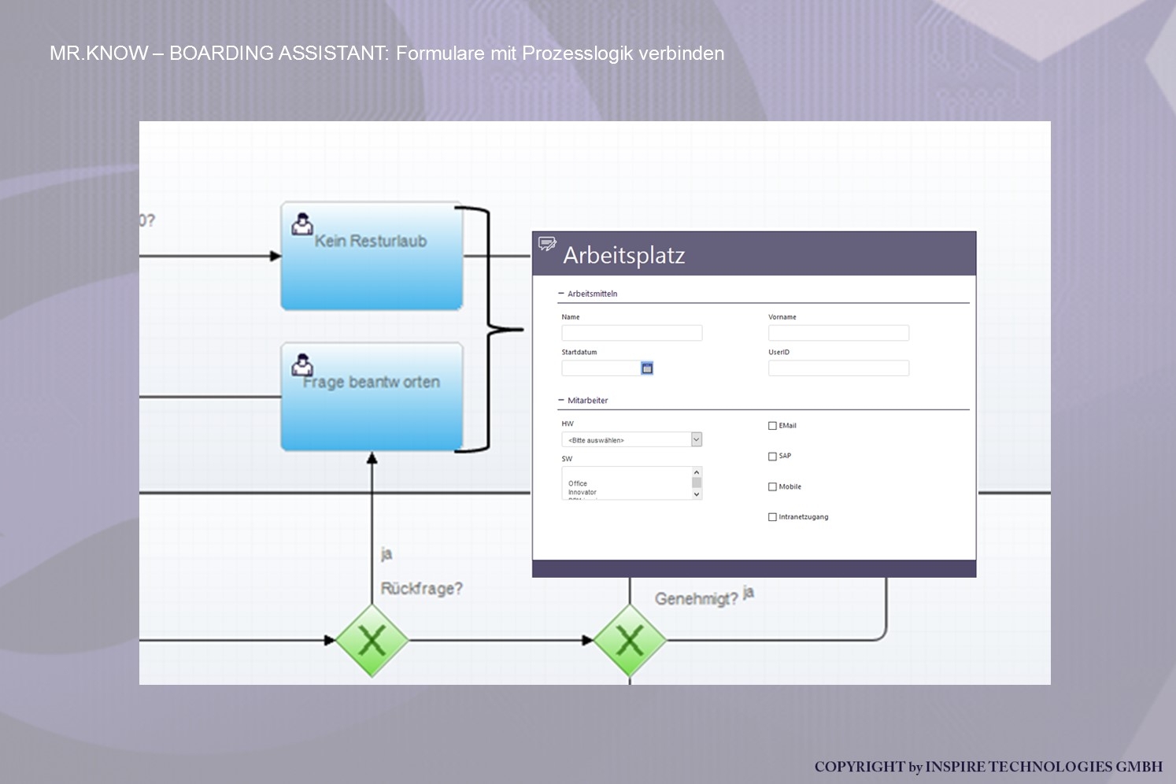
Task: Click the UserID text field
Action: click(x=838, y=368)
